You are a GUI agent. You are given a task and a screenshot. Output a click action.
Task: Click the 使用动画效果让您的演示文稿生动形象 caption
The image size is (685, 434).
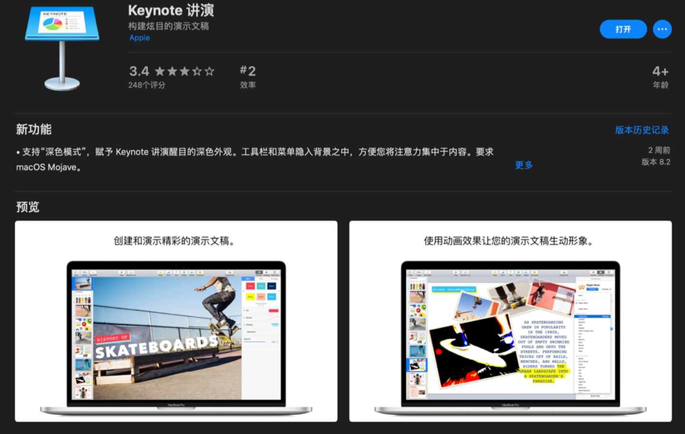(x=509, y=241)
